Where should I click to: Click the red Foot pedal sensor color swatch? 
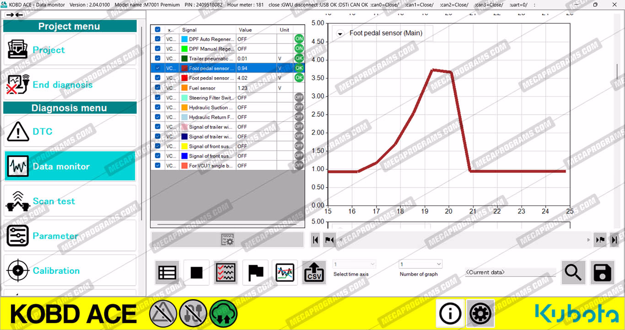click(184, 78)
